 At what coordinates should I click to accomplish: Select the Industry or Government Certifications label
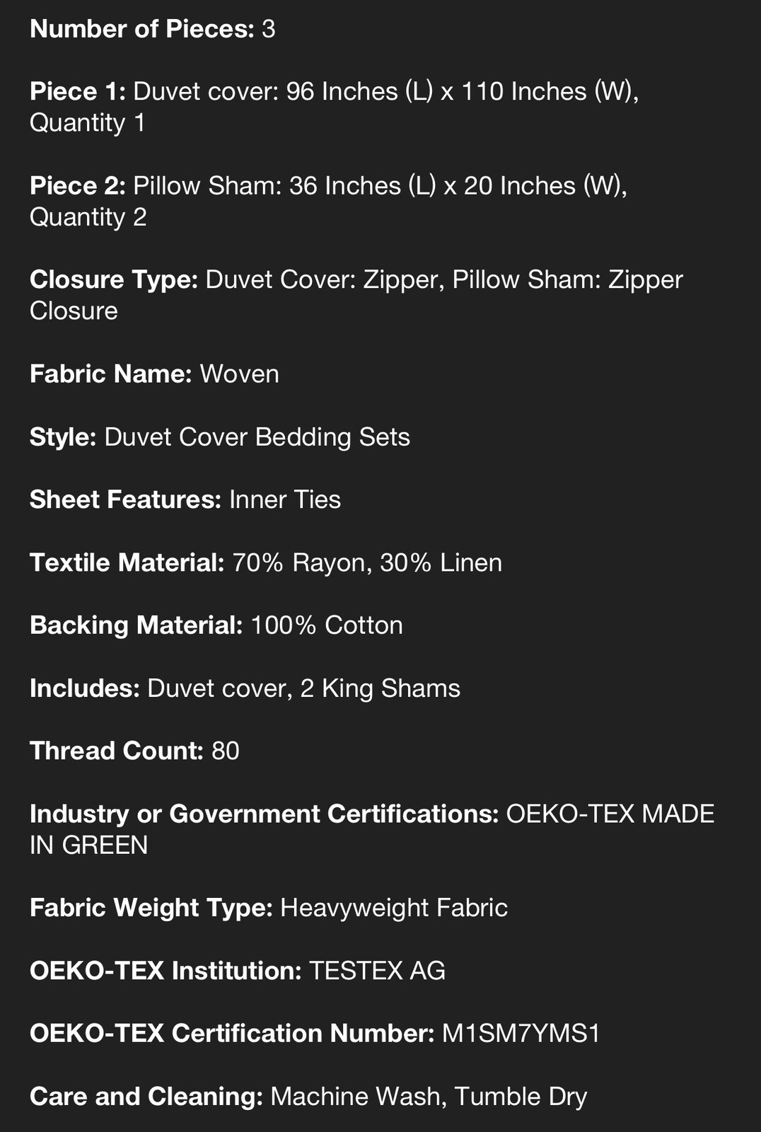click(265, 814)
